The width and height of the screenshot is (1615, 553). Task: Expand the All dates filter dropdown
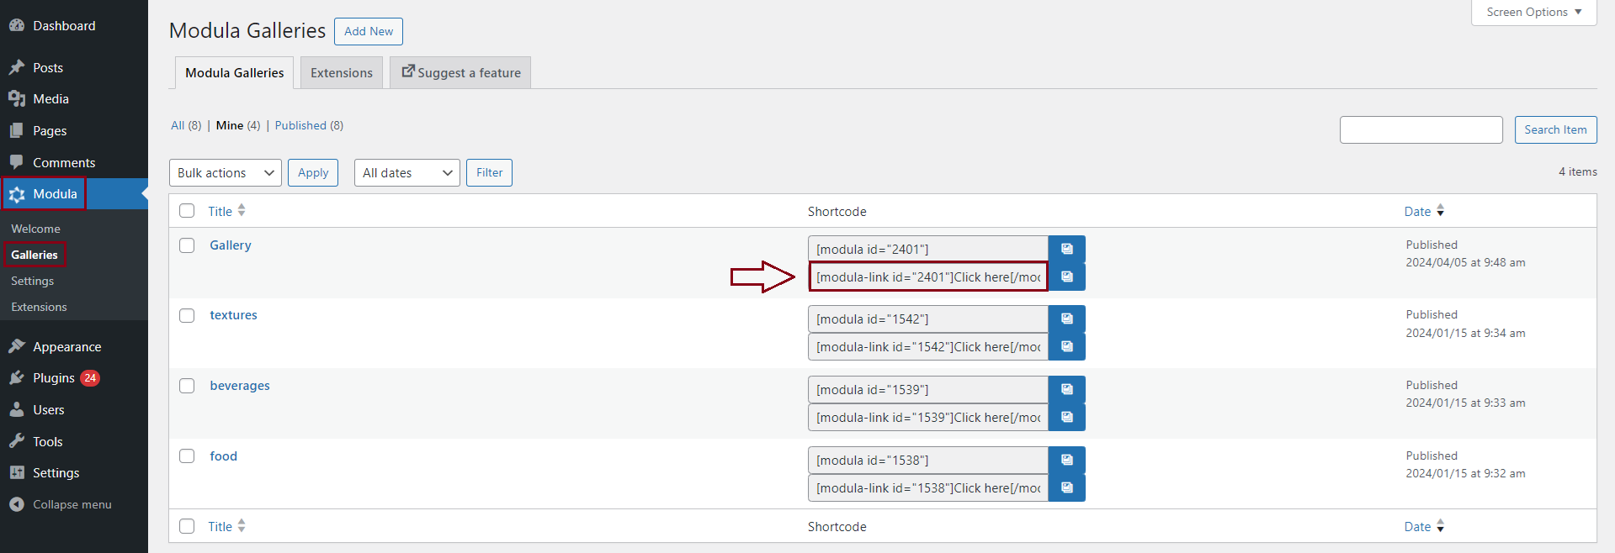point(406,173)
